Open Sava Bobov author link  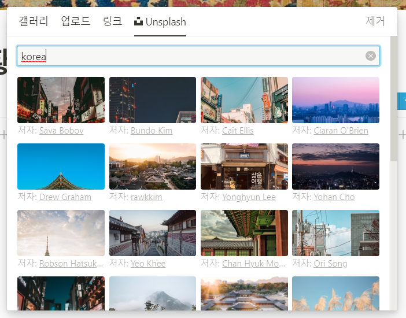pyautogui.click(x=61, y=131)
